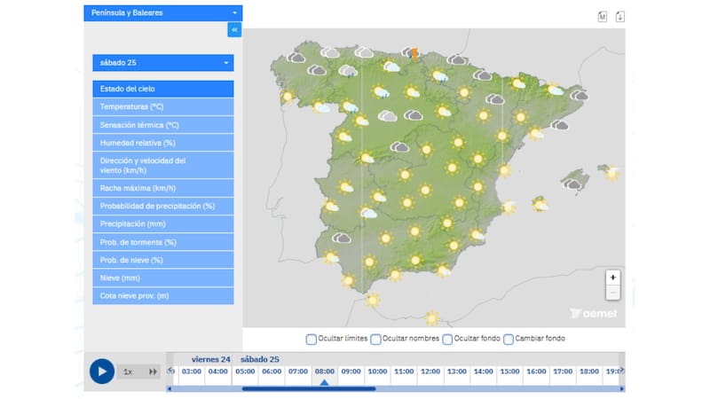Select the Humedad relativa (%) layer

coord(163,143)
